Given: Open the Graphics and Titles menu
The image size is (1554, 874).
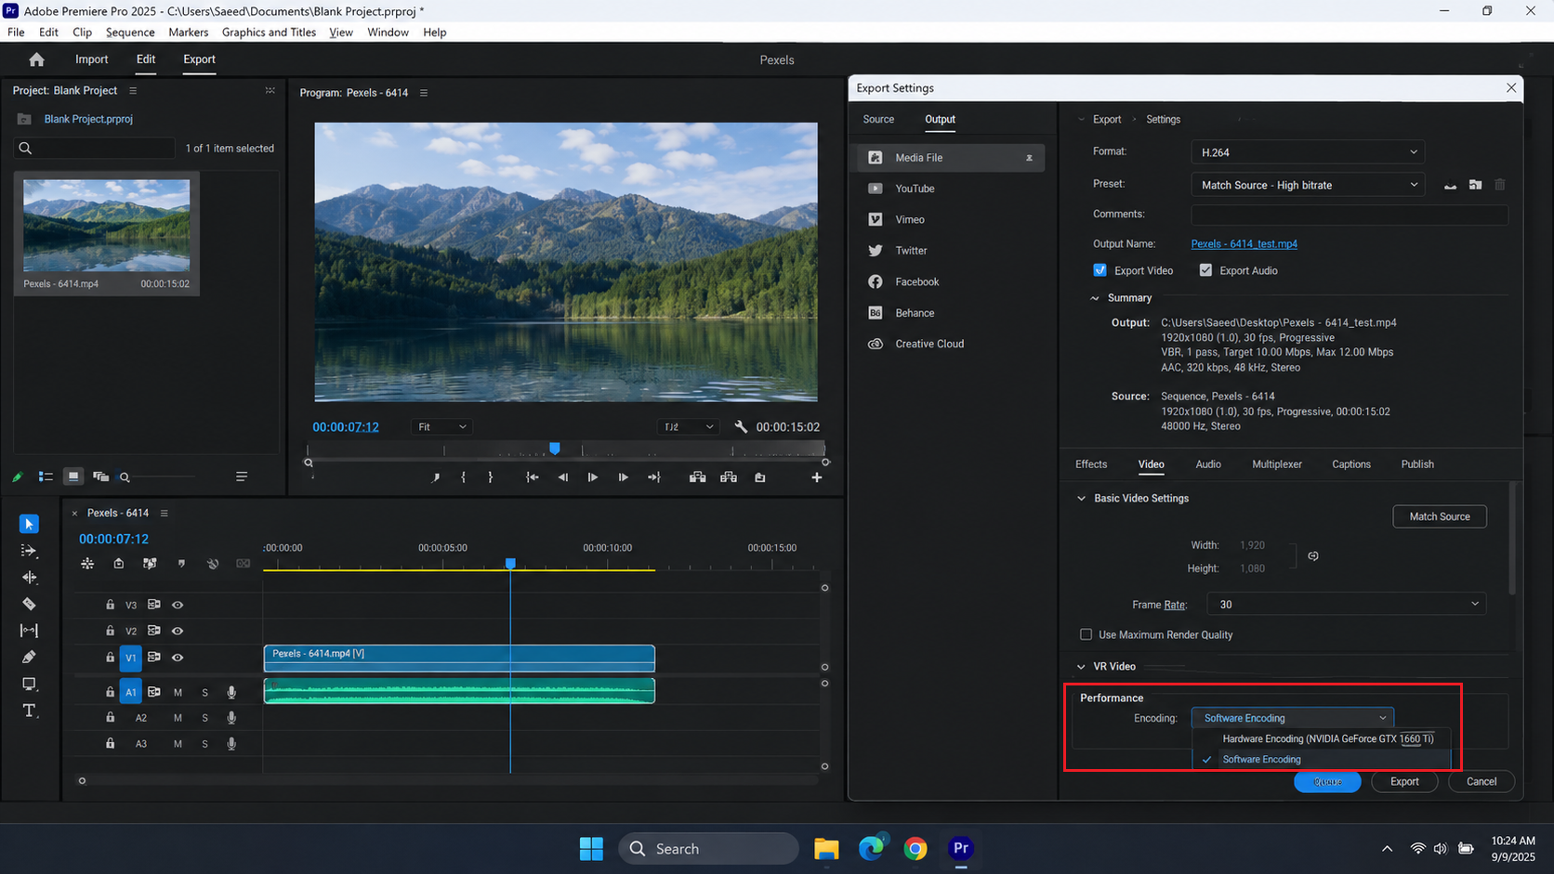Looking at the screenshot, I should pos(269,33).
